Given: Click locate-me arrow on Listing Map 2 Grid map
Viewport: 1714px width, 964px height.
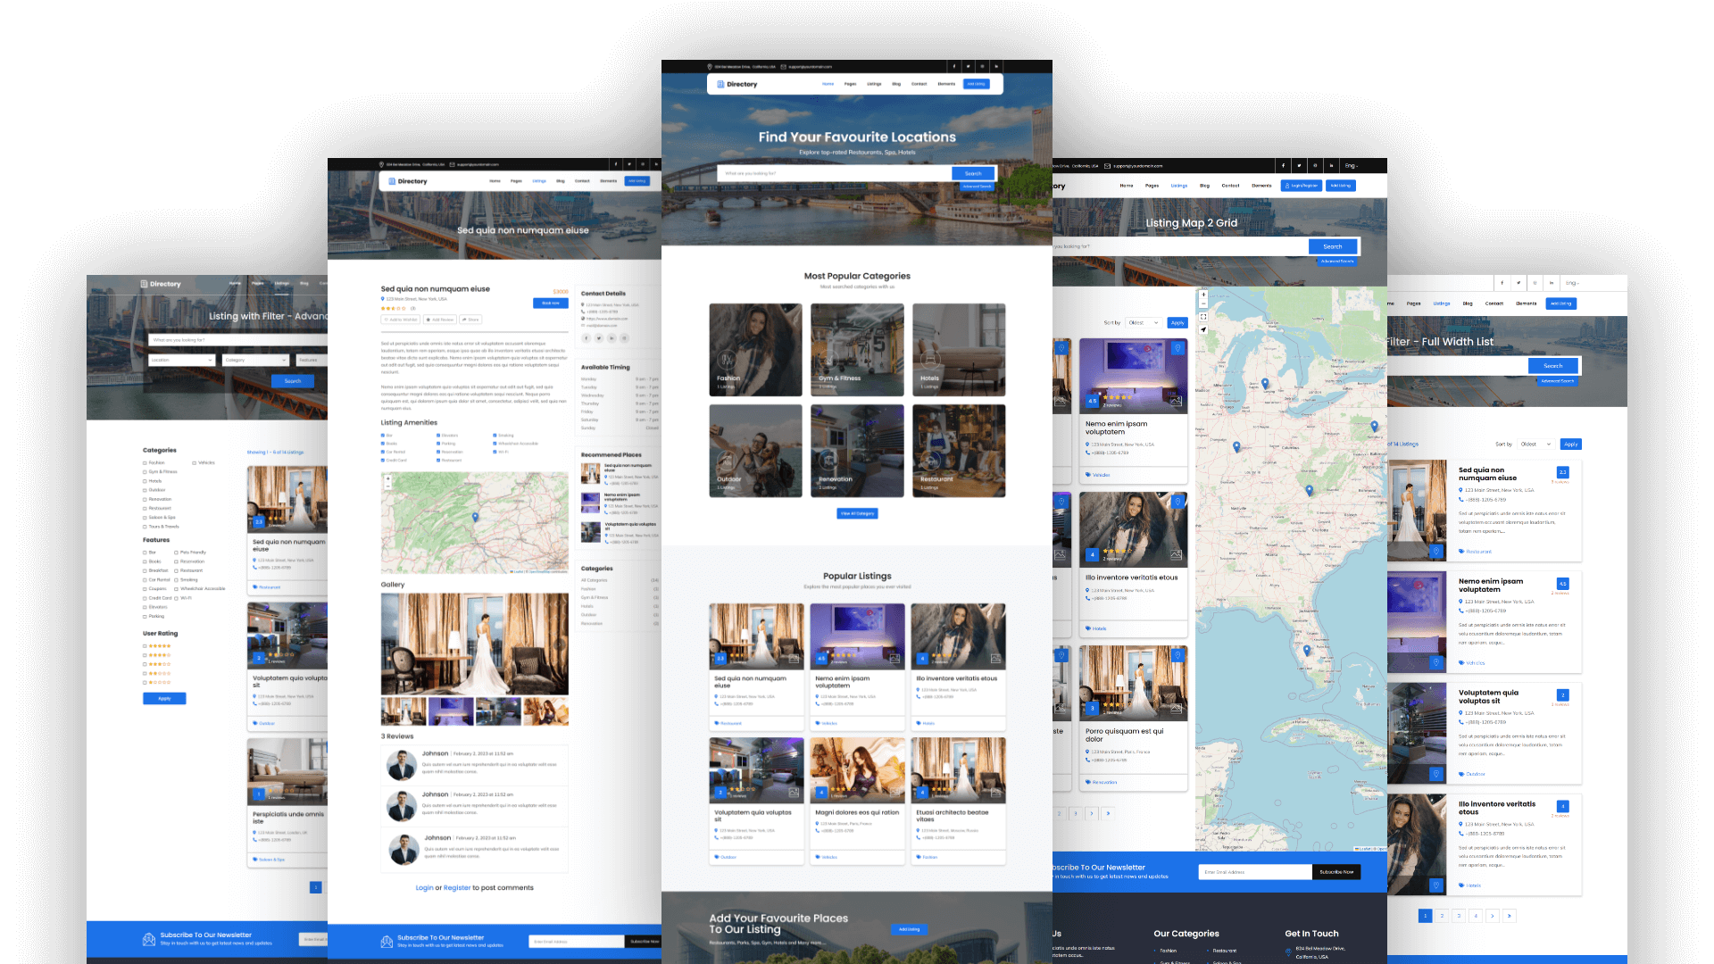Looking at the screenshot, I should pyautogui.click(x=1203, y=329).
